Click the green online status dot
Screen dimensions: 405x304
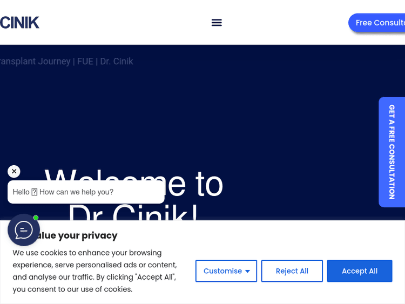(x=36, y=218)
